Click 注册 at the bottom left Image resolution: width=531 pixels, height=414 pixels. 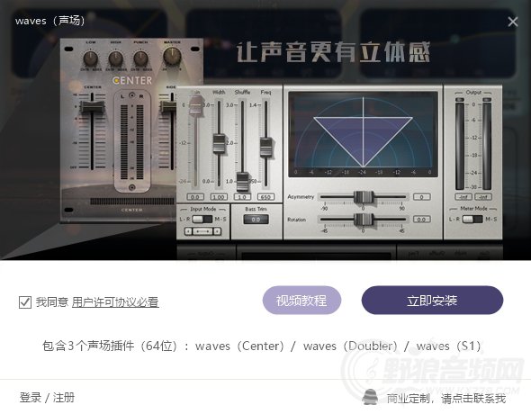click(x=64, y=398)
